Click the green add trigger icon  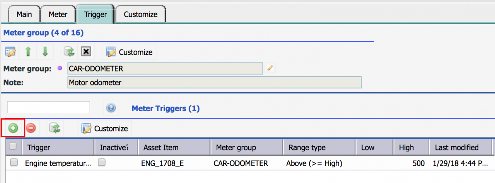pos(14,128)
